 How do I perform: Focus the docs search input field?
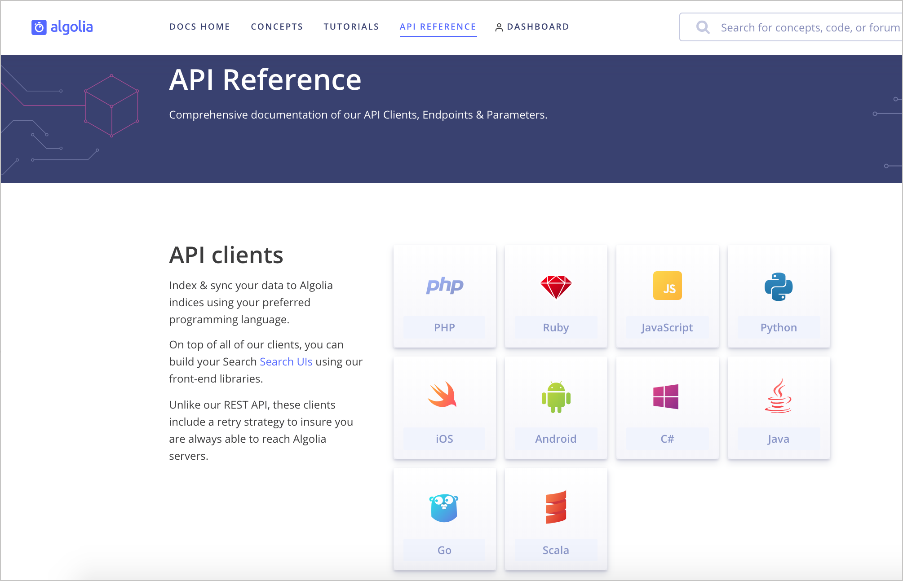(791, 27)
